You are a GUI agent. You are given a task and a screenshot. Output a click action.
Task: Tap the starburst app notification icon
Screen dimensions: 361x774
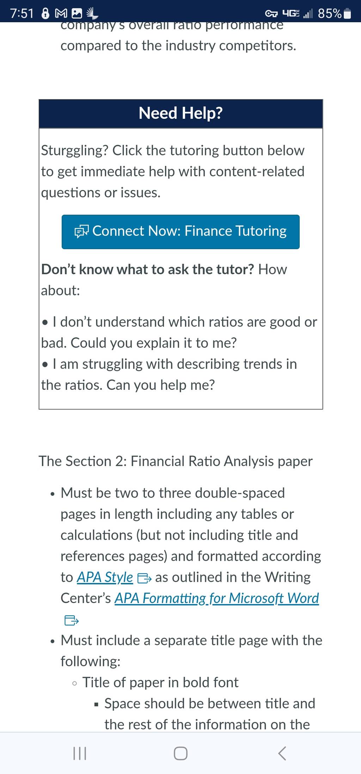(92, 14)
